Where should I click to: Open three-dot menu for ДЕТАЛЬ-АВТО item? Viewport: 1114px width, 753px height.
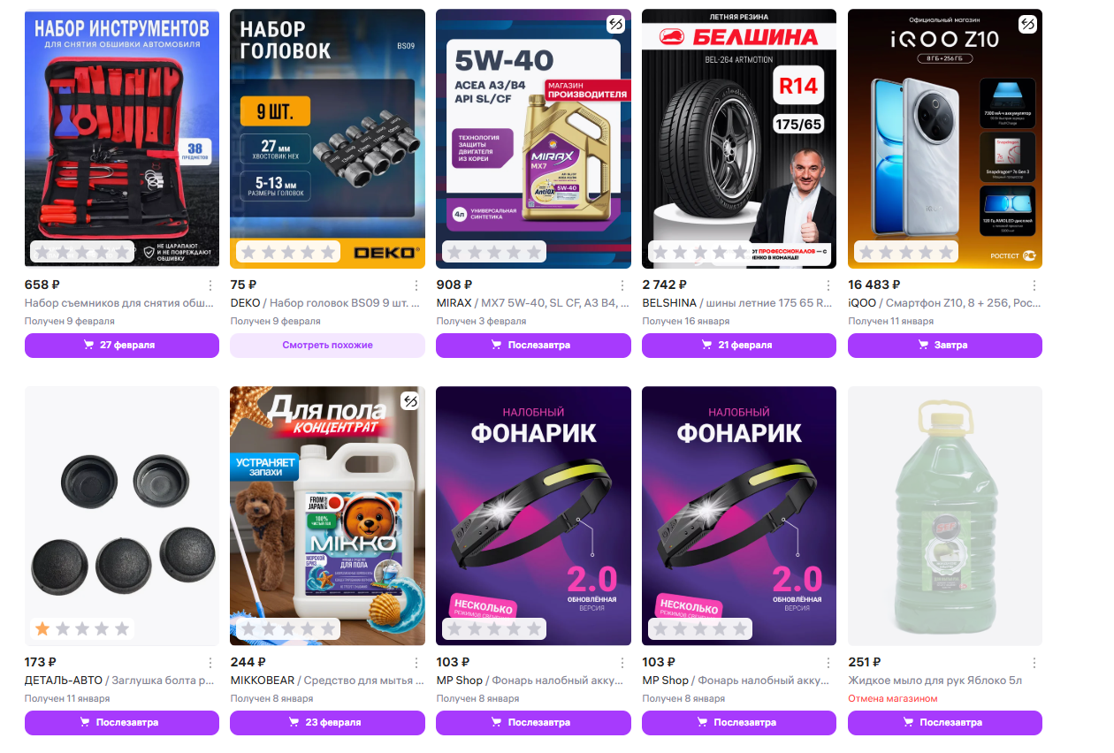point(210,663)
